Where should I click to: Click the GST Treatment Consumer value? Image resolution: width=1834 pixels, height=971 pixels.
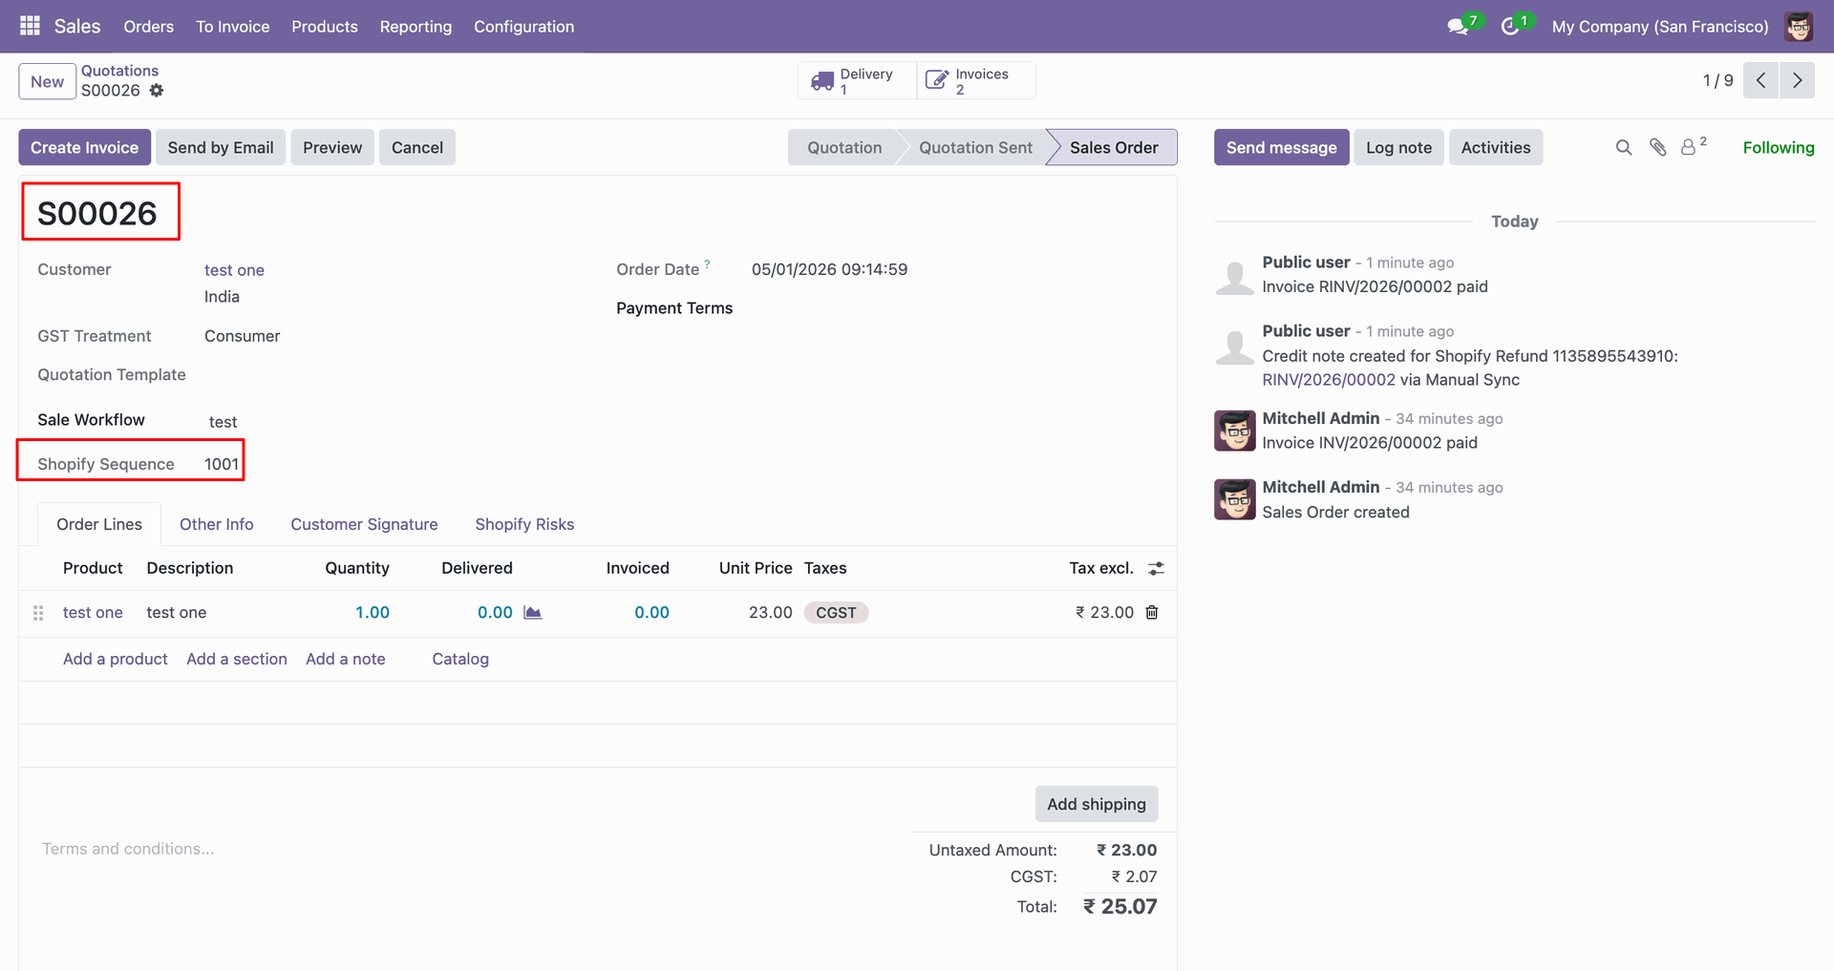point(243,336)
